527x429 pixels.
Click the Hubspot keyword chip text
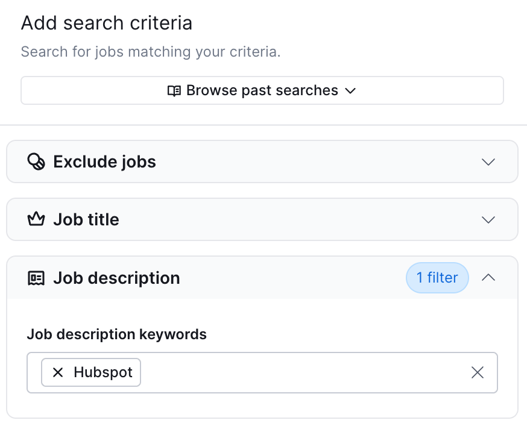click(x=103, y=372)
